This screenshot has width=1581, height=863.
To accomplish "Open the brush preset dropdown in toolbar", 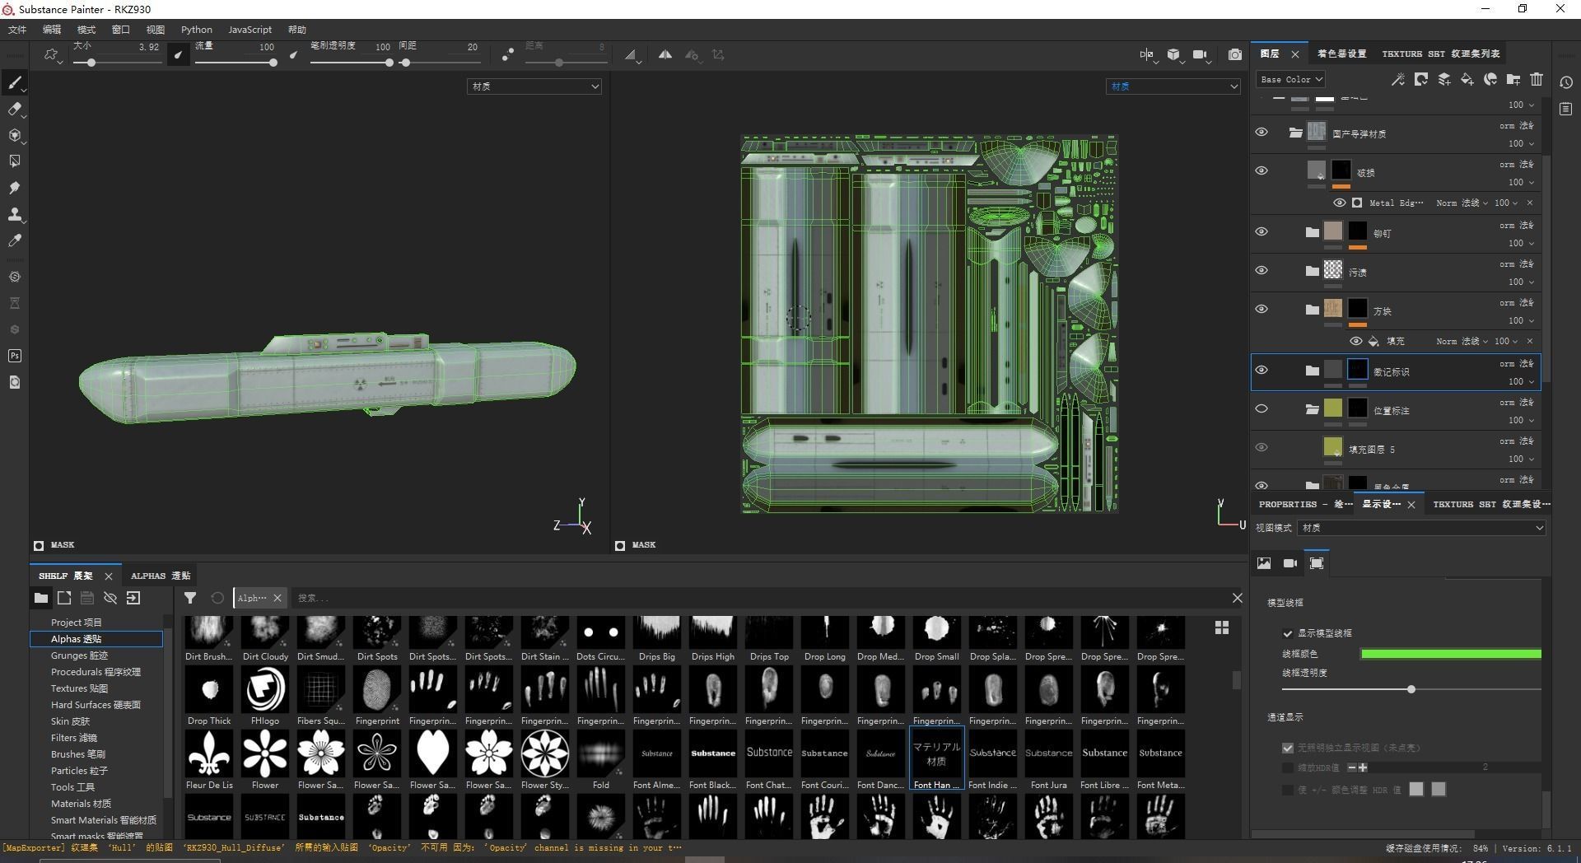I will click(x=54, y=56).
